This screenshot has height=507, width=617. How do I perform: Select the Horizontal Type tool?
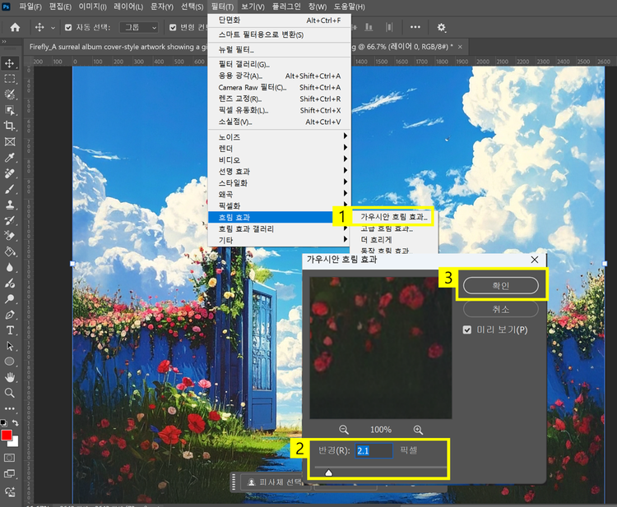pos(9,330)
